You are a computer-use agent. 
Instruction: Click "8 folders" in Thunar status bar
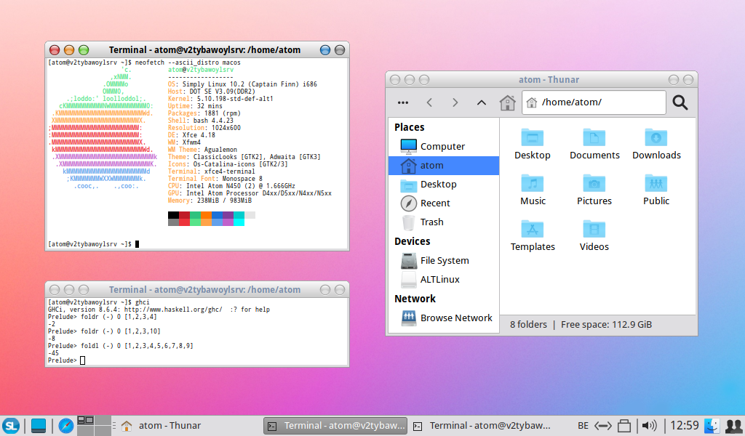coord(528,325)
